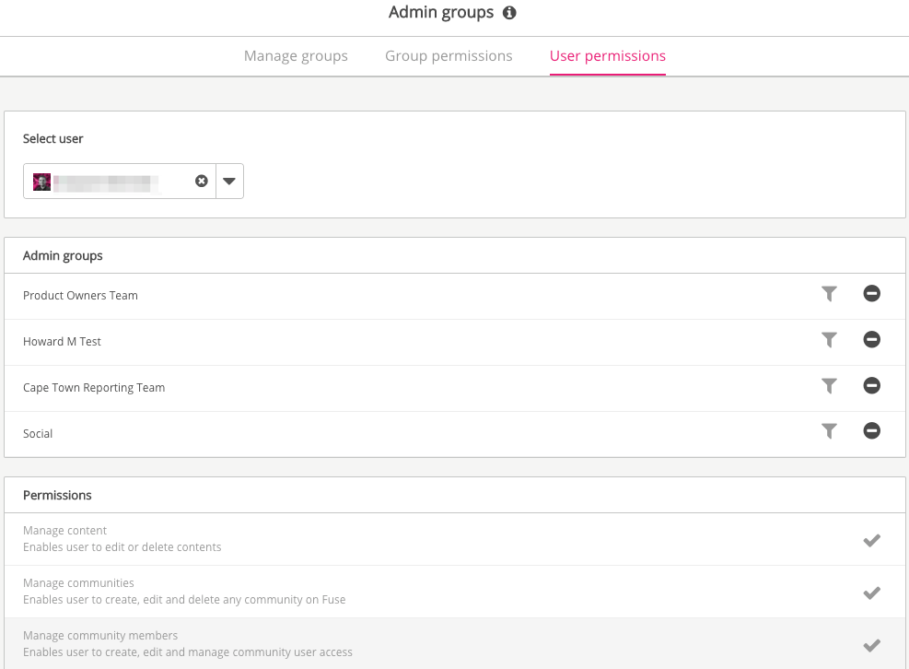
Task: Select the User permissions tab
Action: [607, 56]
